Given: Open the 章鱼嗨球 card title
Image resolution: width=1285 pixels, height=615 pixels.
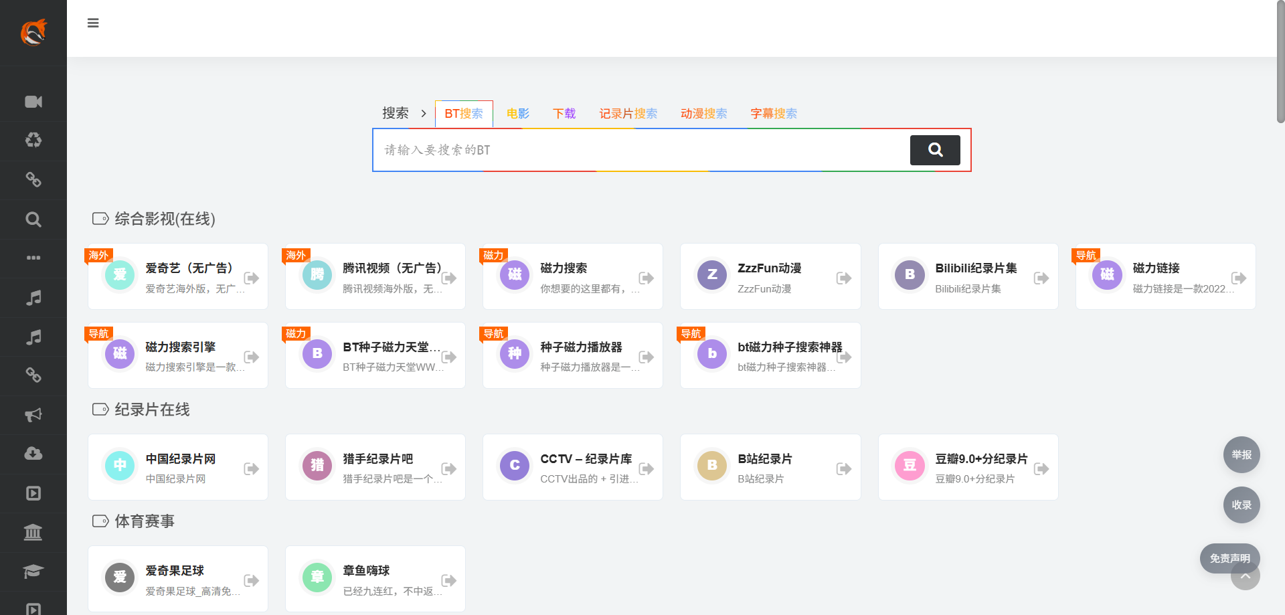Looking at the screenshot, I should (x=366, y=571).
